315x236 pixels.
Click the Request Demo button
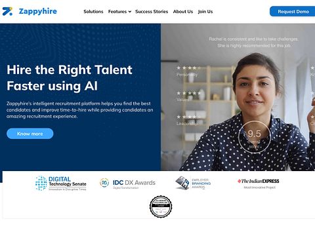[x=293, y=11]
